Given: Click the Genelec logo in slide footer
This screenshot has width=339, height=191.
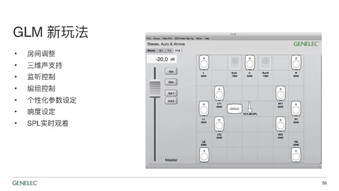Looking at the screenshot, I should tap(25, 183).
